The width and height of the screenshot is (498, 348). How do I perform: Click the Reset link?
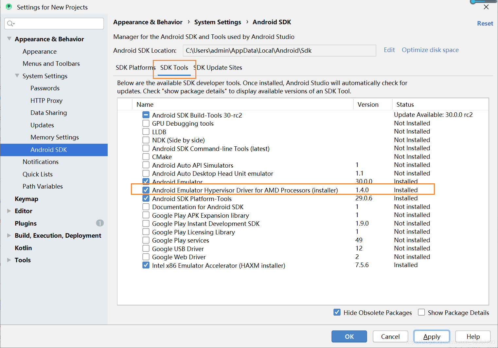(x=485, y=23)
